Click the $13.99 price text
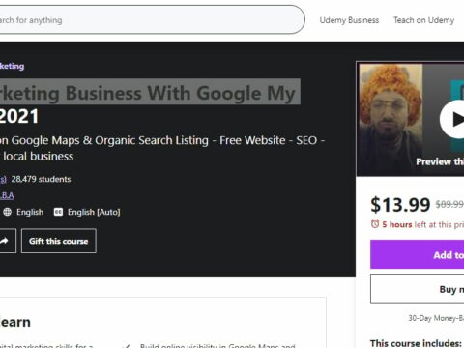464x348 pixels. pyautogui.click(x=400, y=204)
